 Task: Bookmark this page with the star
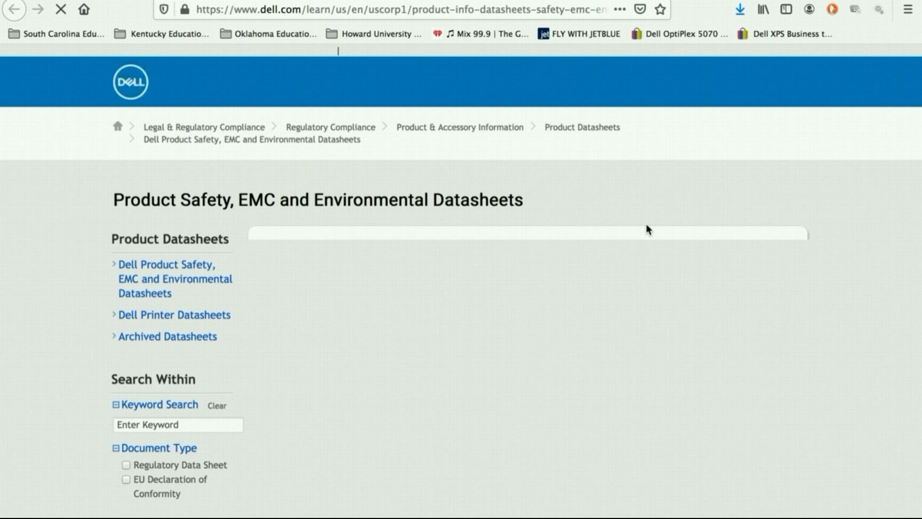pos(661,9)
